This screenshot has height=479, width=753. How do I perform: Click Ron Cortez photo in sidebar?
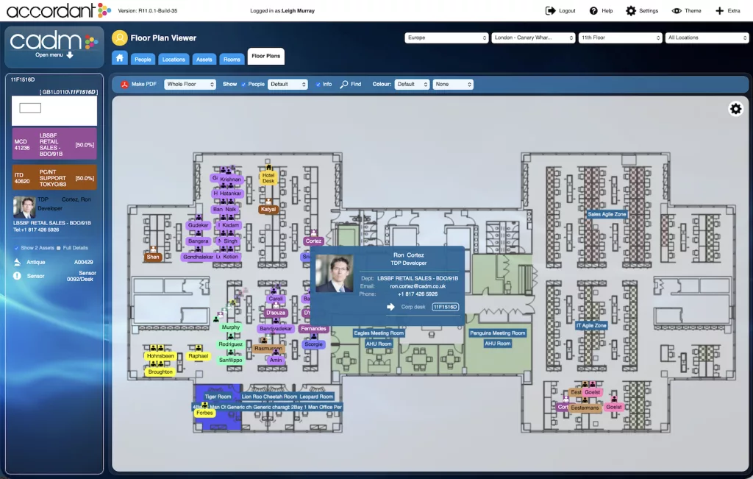pyautogui.click(x=24, y=208)
